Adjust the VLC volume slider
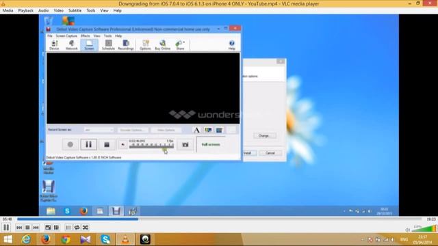This screenshot has height=246, width=438. click(424, 229)
